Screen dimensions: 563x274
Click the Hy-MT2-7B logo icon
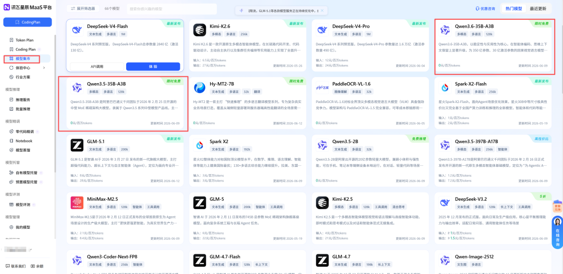point(200,88)
